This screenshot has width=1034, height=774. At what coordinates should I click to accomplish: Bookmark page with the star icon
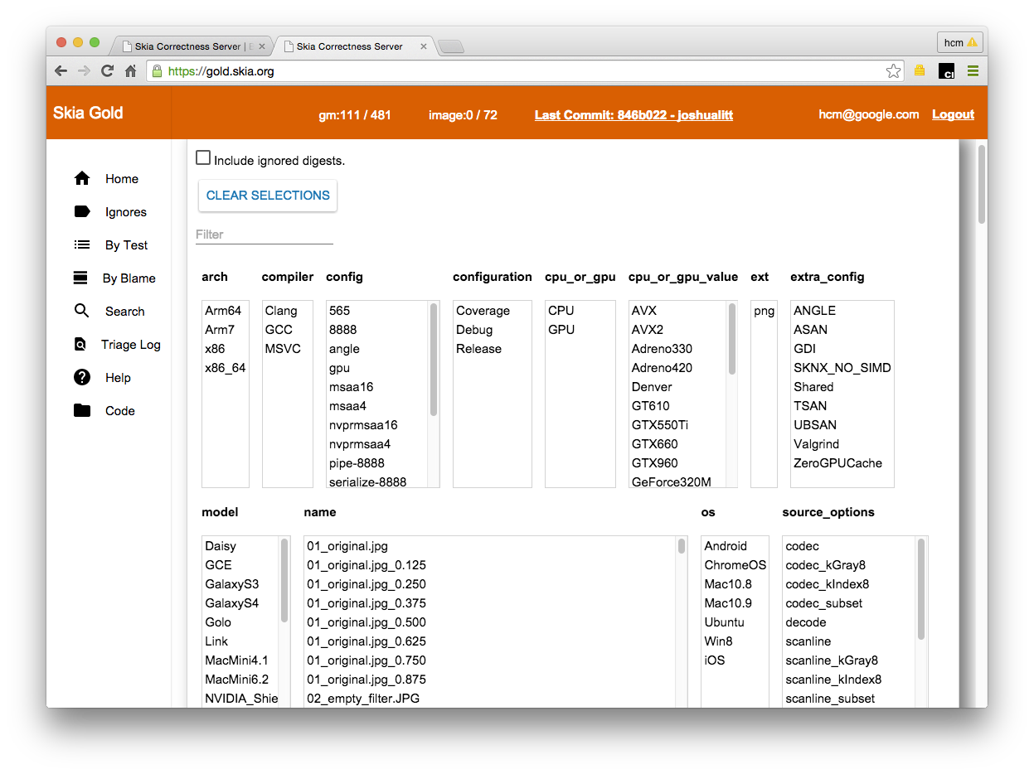tap(893, 71)
